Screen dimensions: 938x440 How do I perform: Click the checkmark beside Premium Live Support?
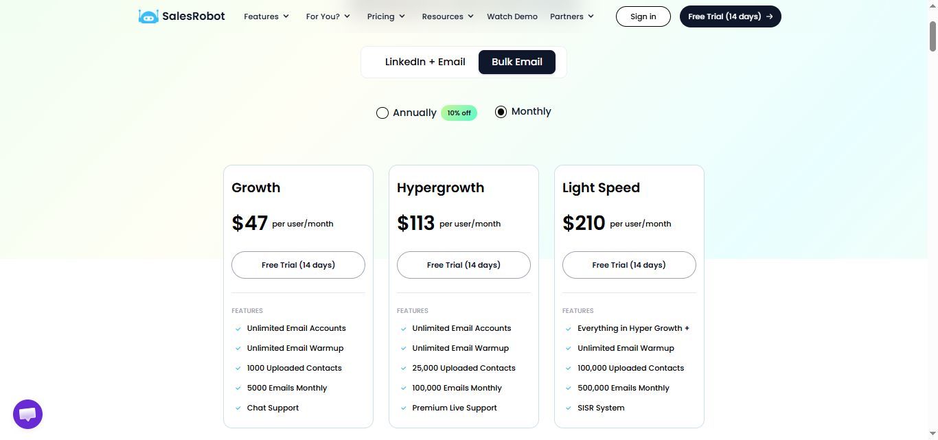[404, 408]
